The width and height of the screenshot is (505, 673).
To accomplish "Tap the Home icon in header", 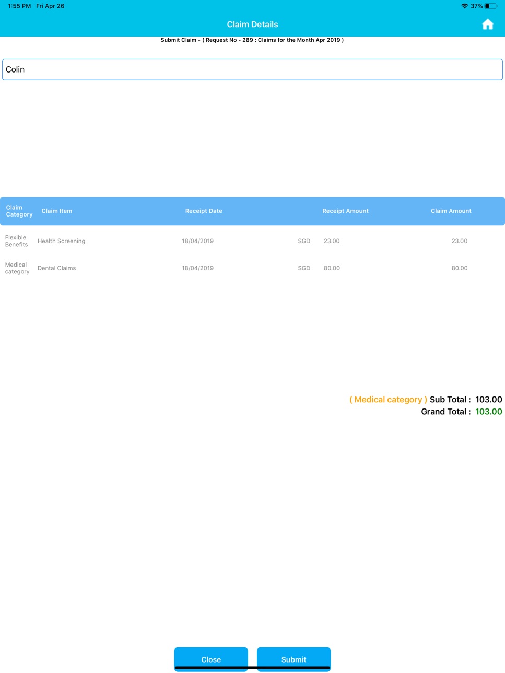I will click(x=487, y=25).
